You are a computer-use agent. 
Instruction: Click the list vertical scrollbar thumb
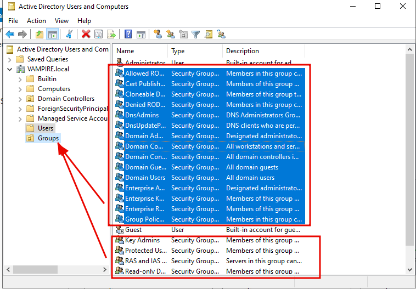click(x=409, y=150)
